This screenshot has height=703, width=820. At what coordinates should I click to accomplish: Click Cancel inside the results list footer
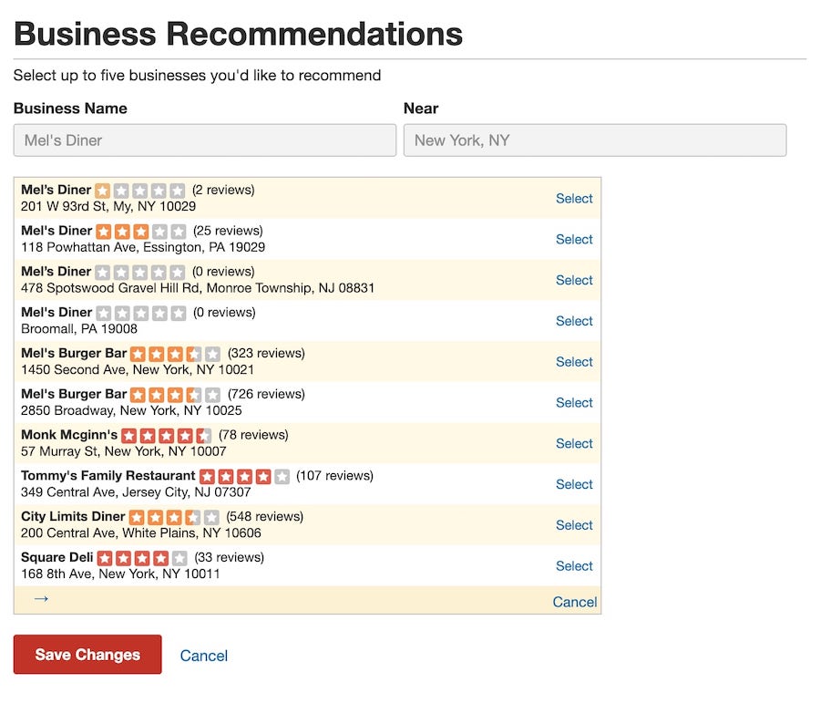coord(577,602)
